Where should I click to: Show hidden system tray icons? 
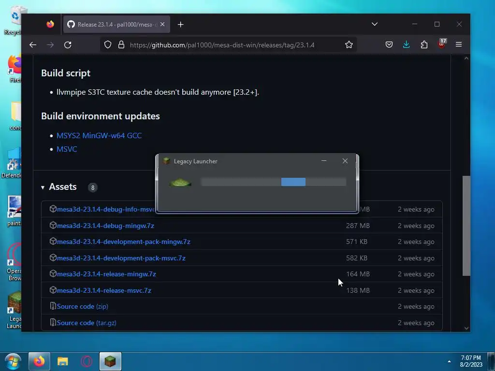449,361
